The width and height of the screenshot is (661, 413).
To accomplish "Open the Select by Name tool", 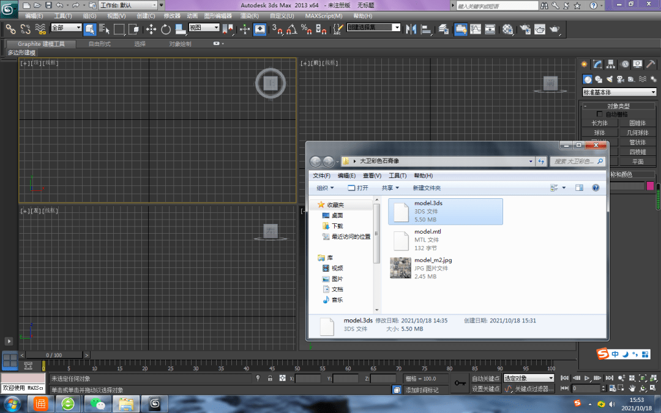I will (104, 29).
